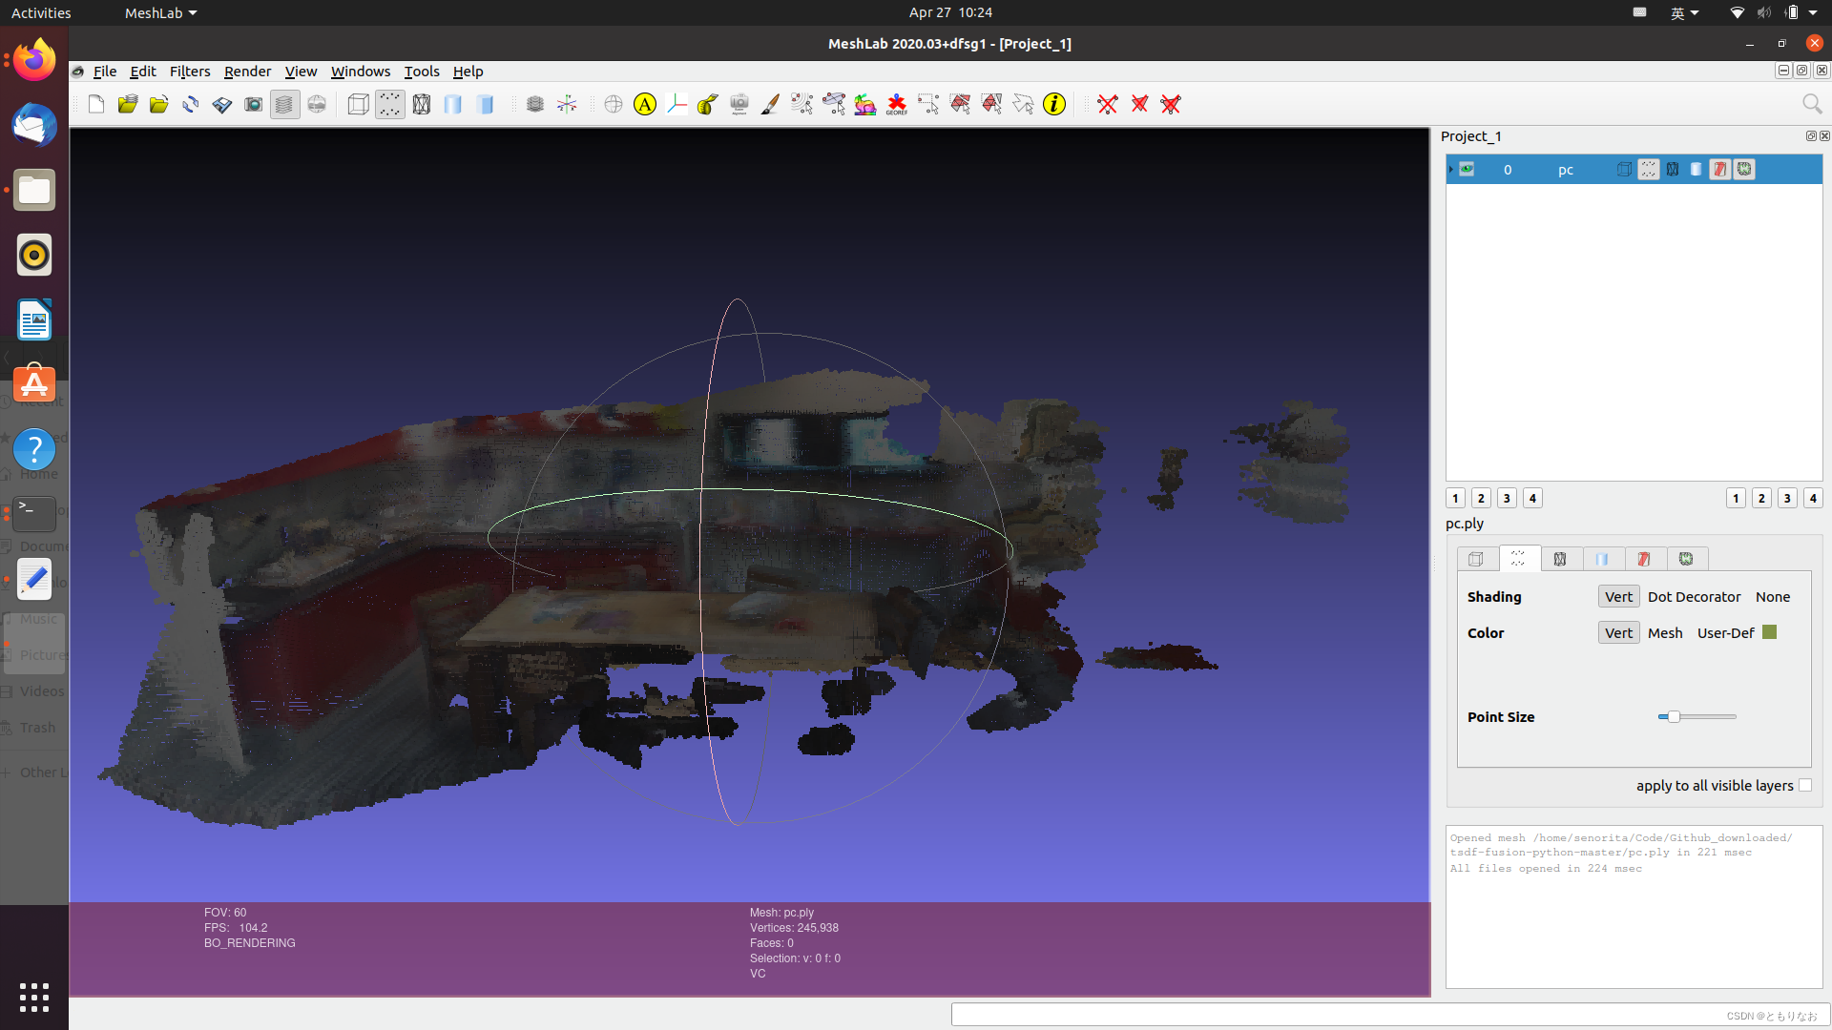Toggle flat fill rendering in toolbar
The width and height of the screenshot is (1832, 1030).
coord(486,104)
